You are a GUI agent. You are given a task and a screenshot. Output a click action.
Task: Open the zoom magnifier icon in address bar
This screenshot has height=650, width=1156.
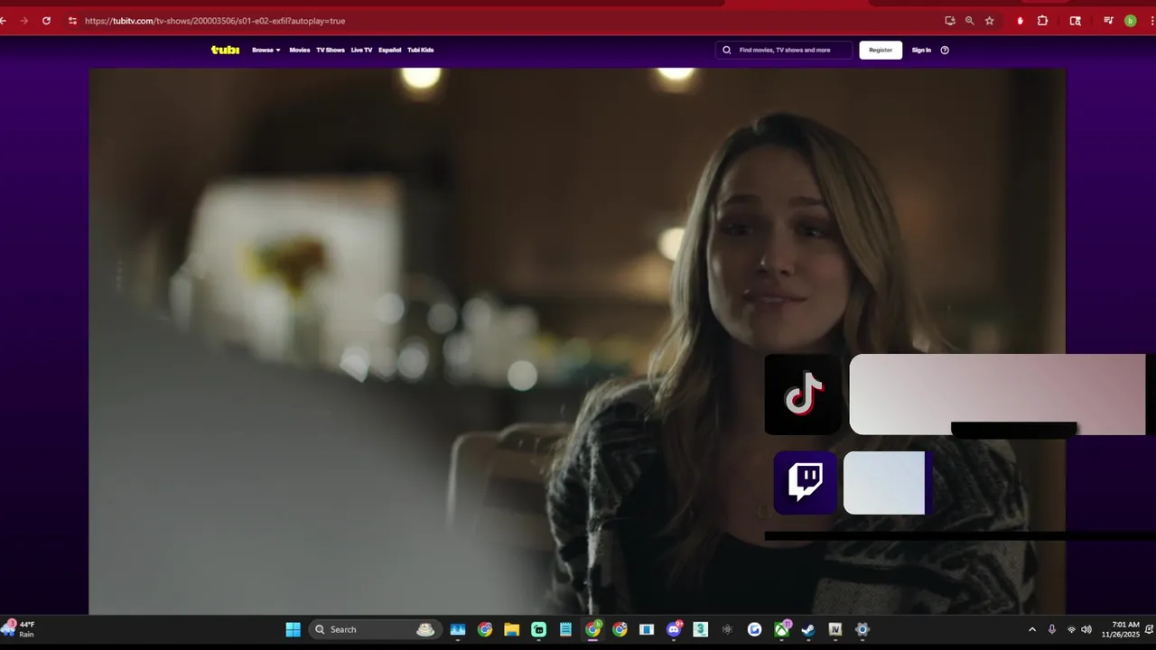[970, 21]
